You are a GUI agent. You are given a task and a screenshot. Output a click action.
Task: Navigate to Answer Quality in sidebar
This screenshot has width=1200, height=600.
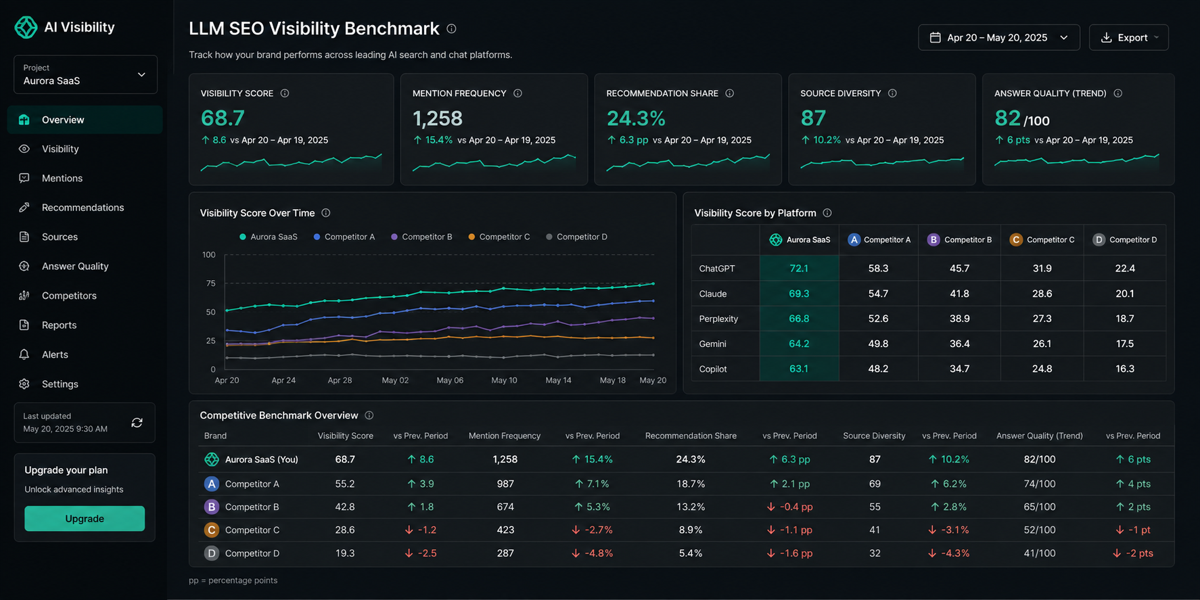(85, 266)
